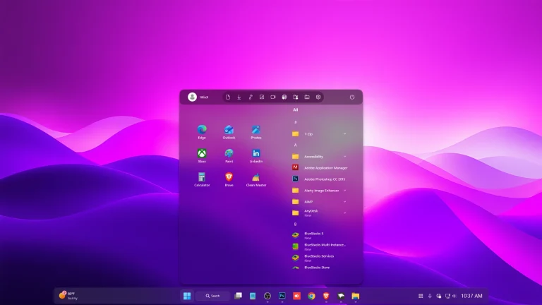Expand the AIMP folder chevron
The height and width of the screenshot is (305, 542).
coord(344,202)
